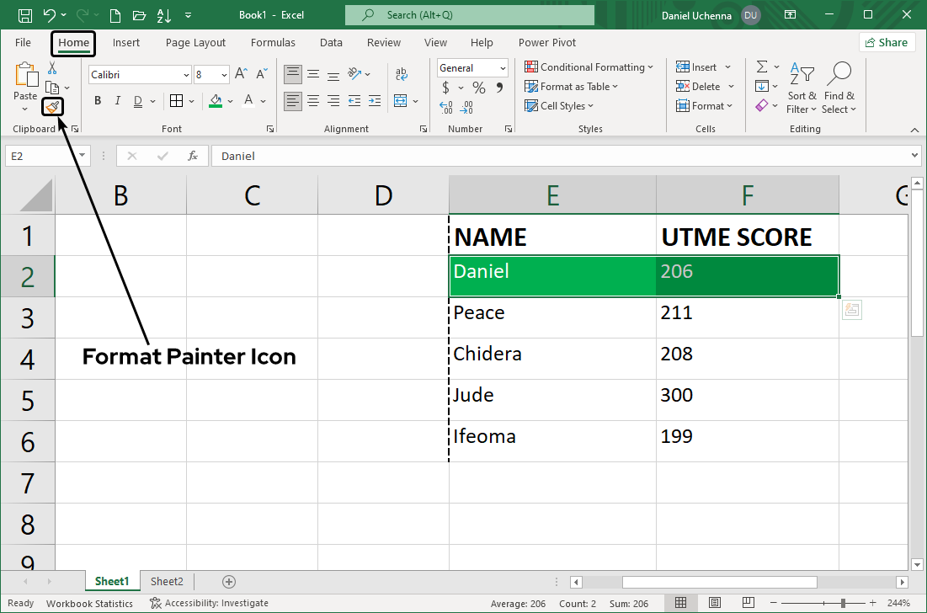Screen dimensions: 927x613
Task: Click the Format Painter brush icon
Action: pyautogui.click(x=52, y=107)
